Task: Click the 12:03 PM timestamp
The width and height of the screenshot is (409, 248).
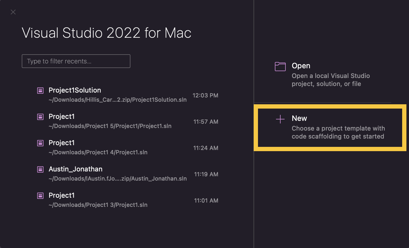Action: pos(205,95)
